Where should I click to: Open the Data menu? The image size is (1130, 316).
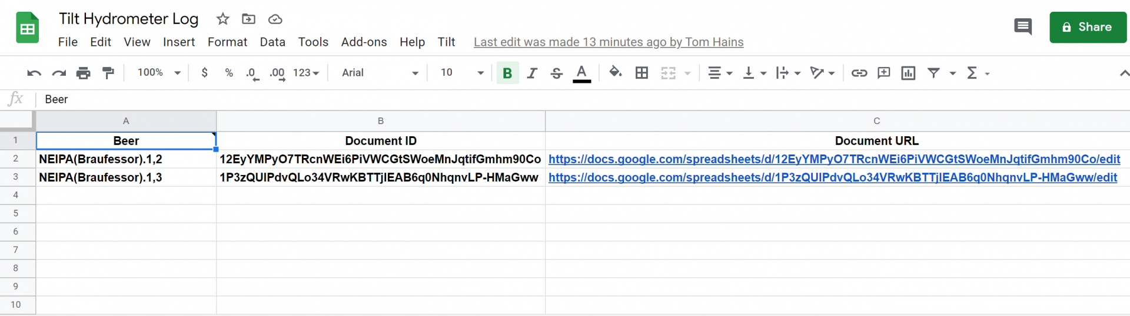click(x=272, y=42)
